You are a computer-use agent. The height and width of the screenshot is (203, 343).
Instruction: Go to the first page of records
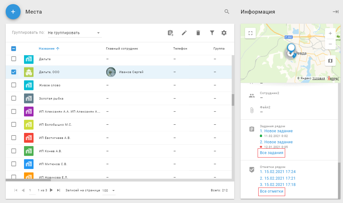coord(16,190)
